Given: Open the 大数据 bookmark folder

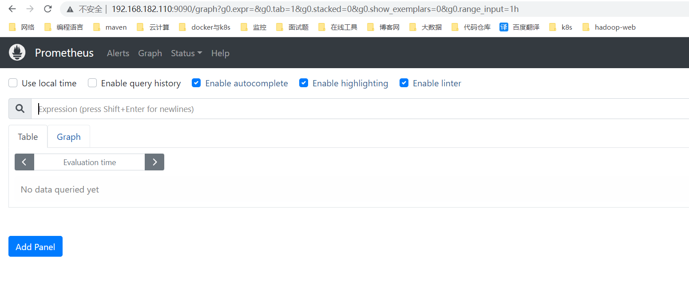Looking at the screenshot, I should pos(426,27).
